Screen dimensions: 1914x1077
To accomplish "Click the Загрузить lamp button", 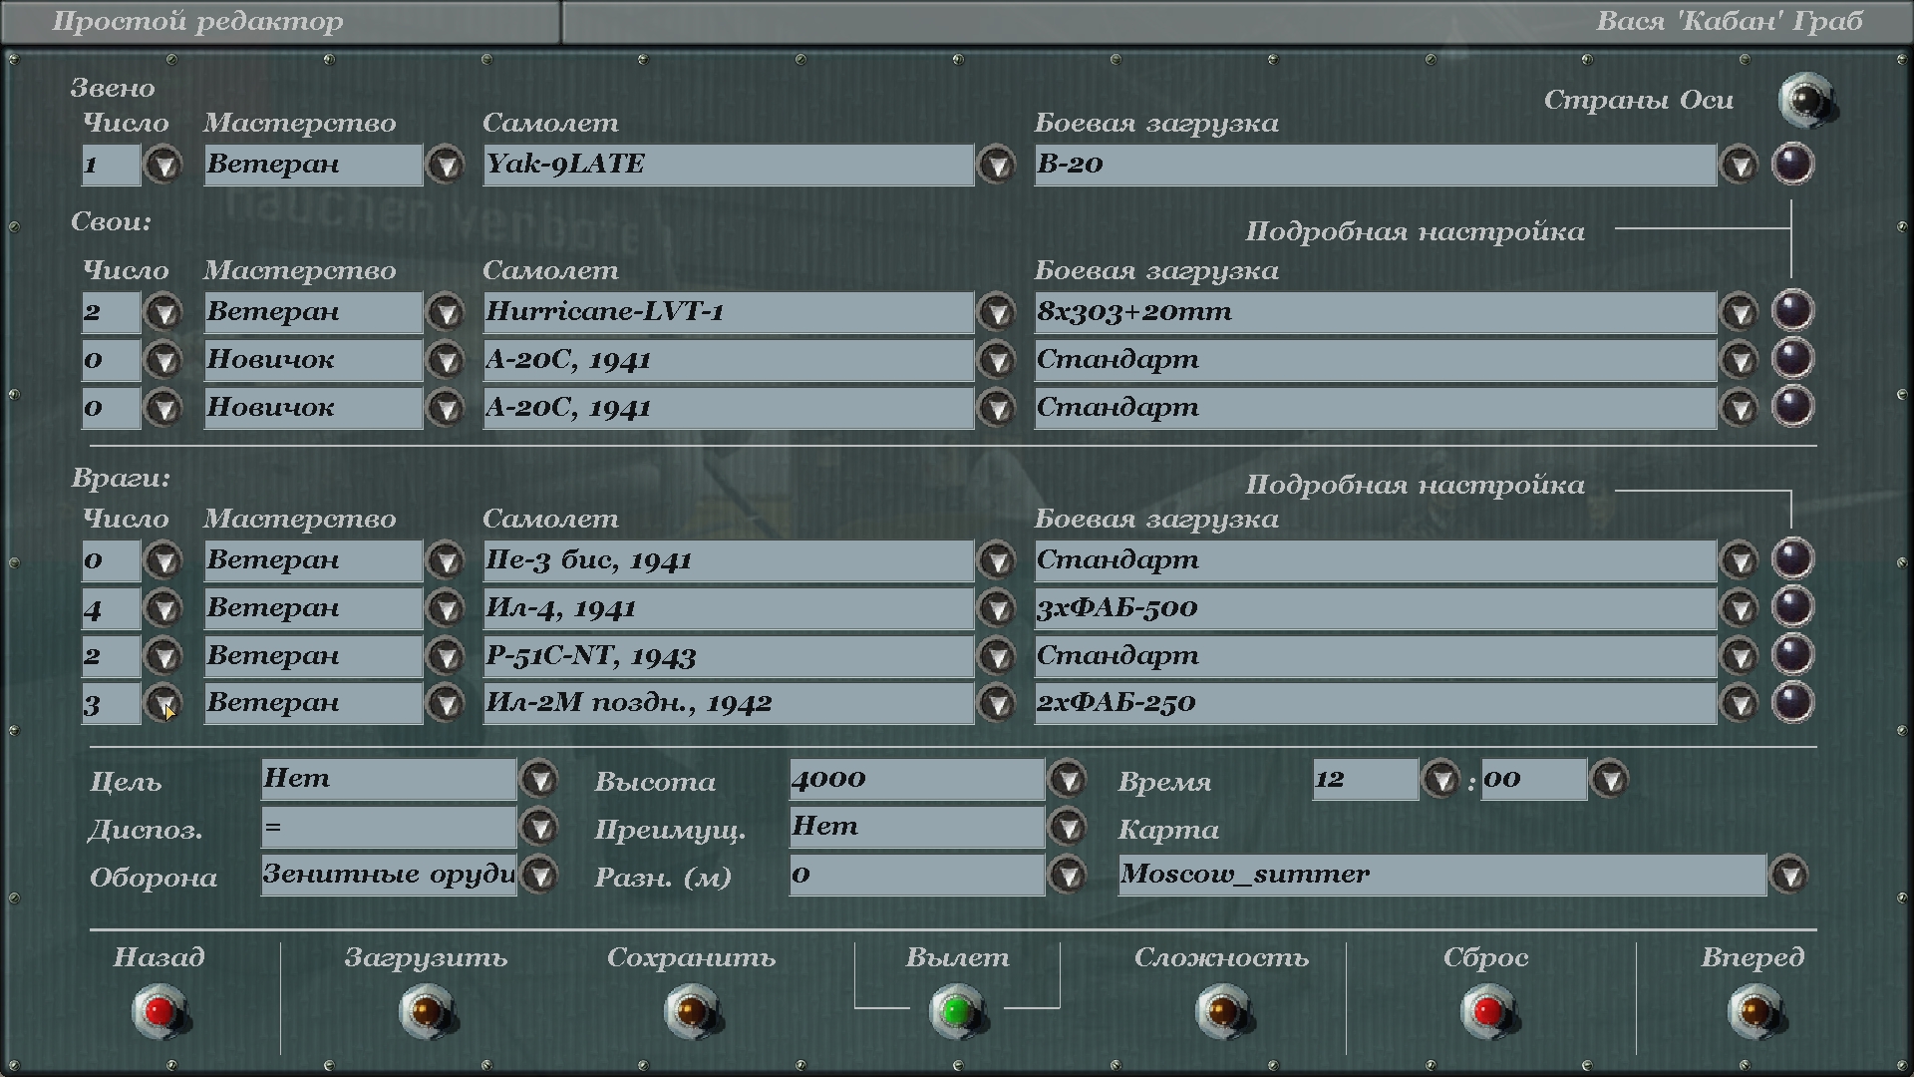I will 426,1011.
